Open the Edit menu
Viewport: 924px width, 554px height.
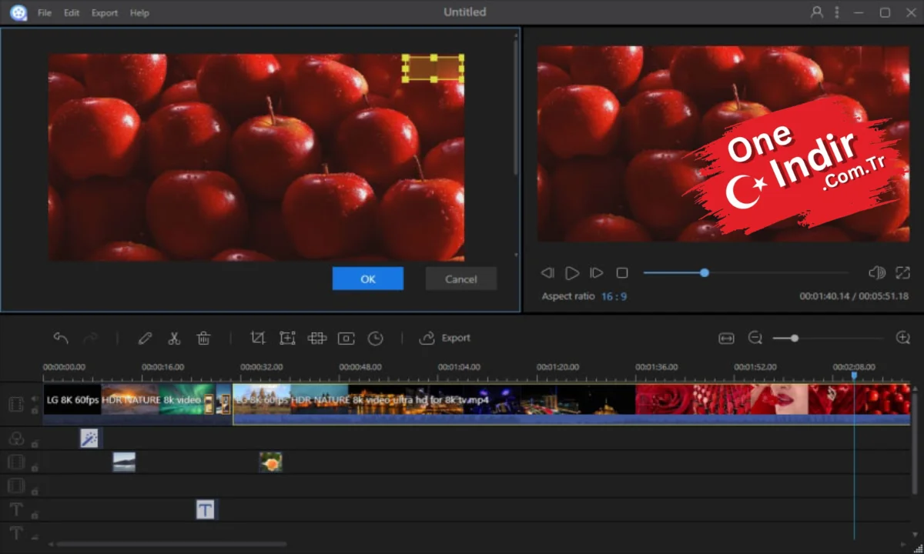72,13
